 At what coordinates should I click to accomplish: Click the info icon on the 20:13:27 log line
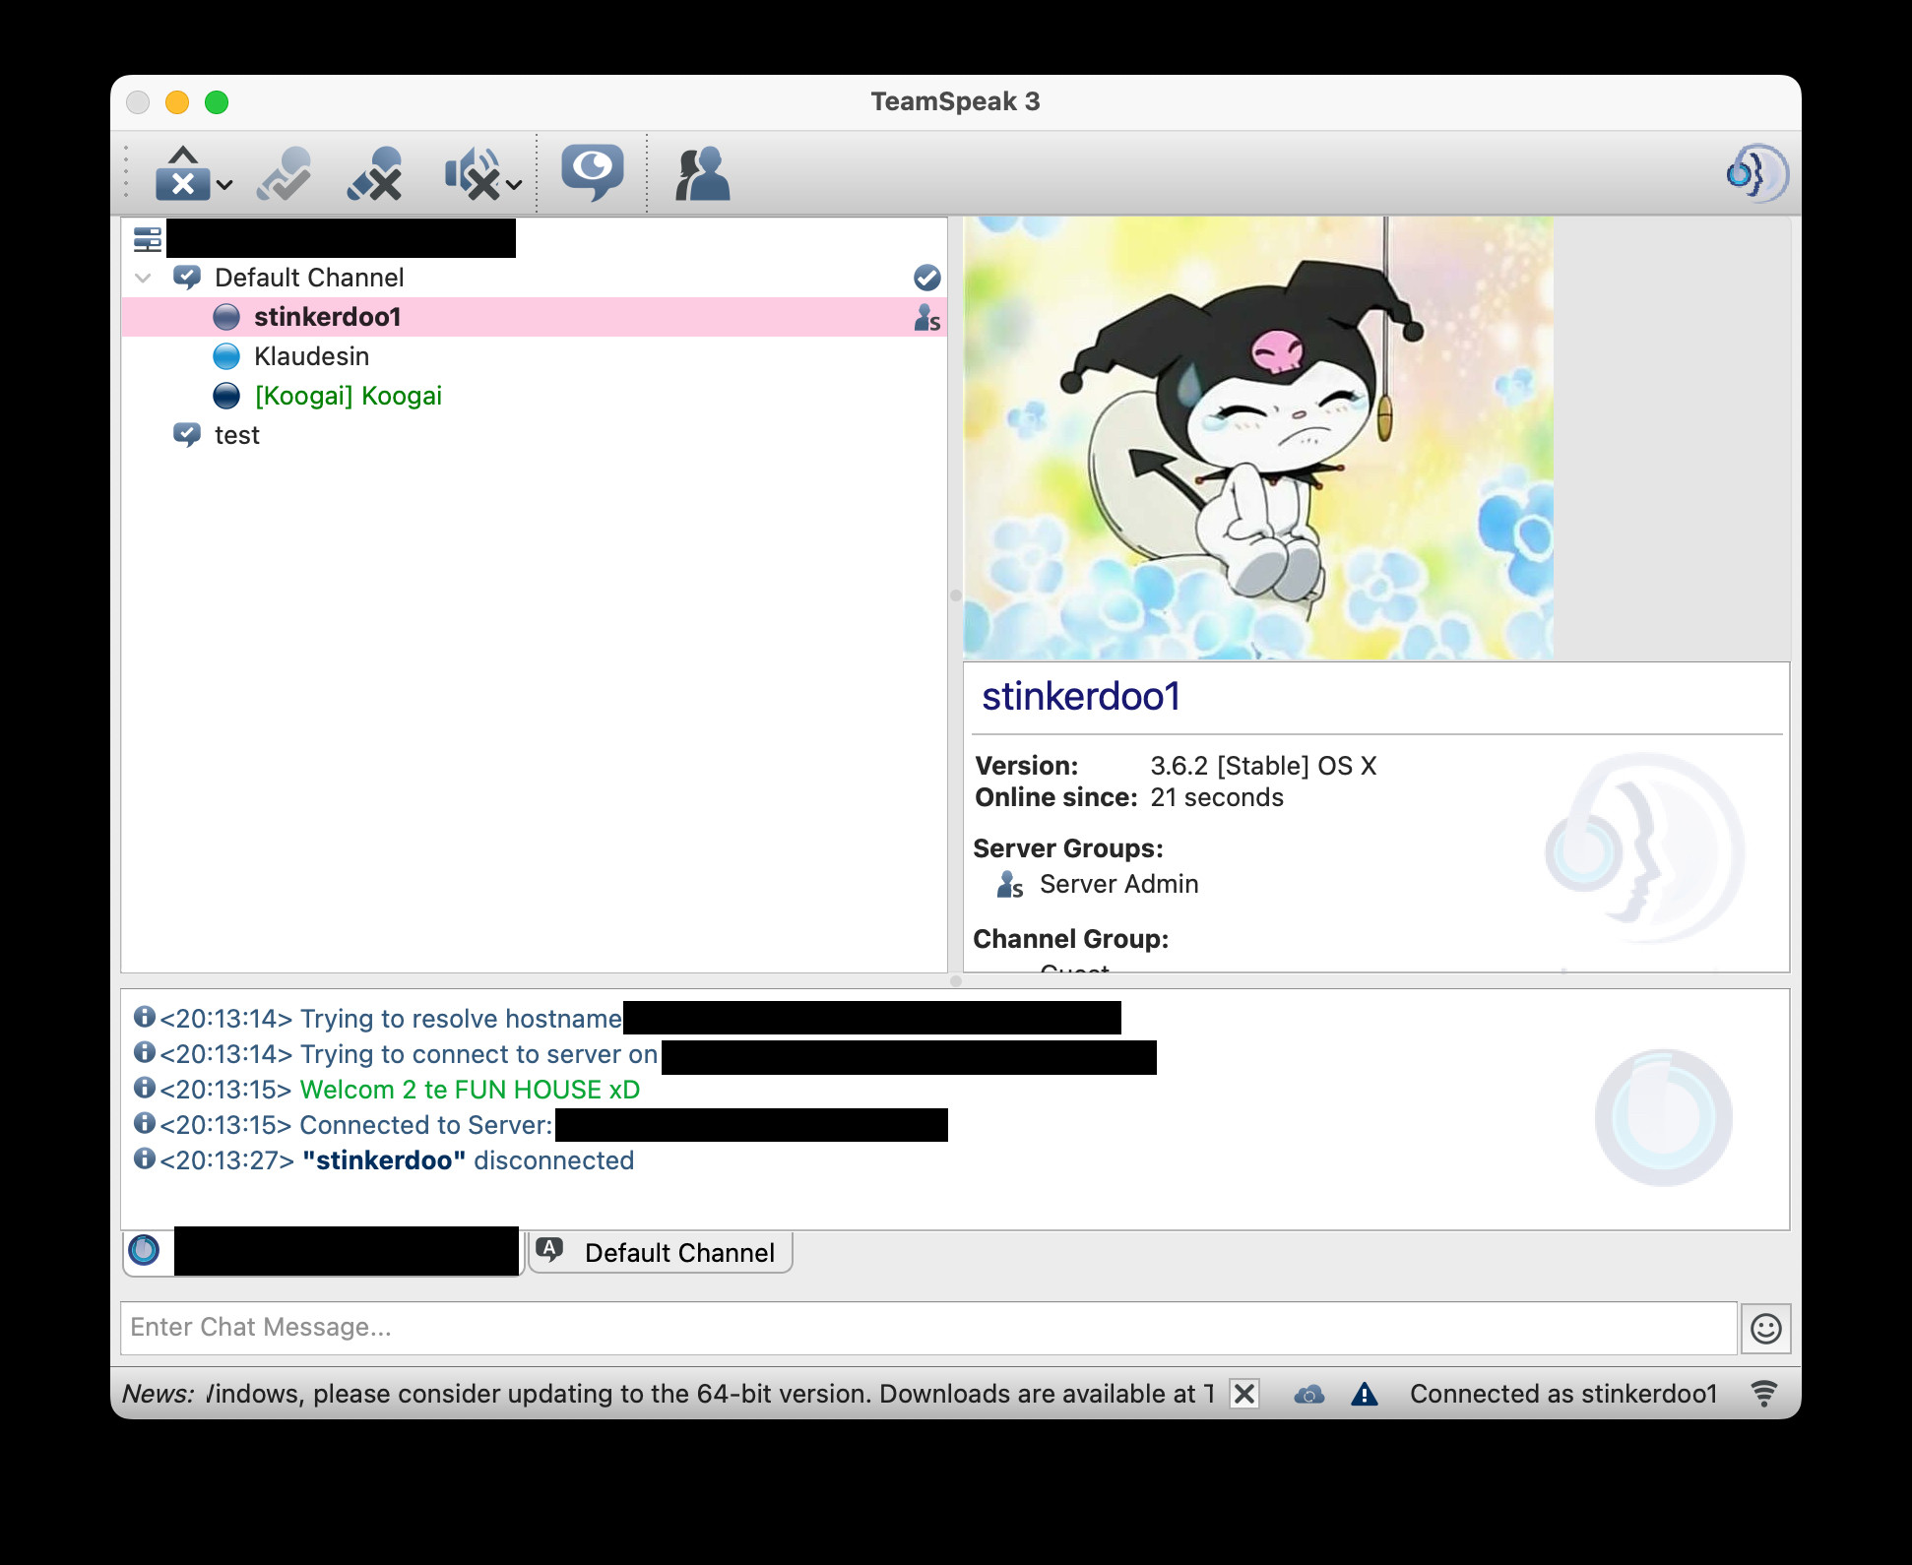click(x=145, y=1158)
